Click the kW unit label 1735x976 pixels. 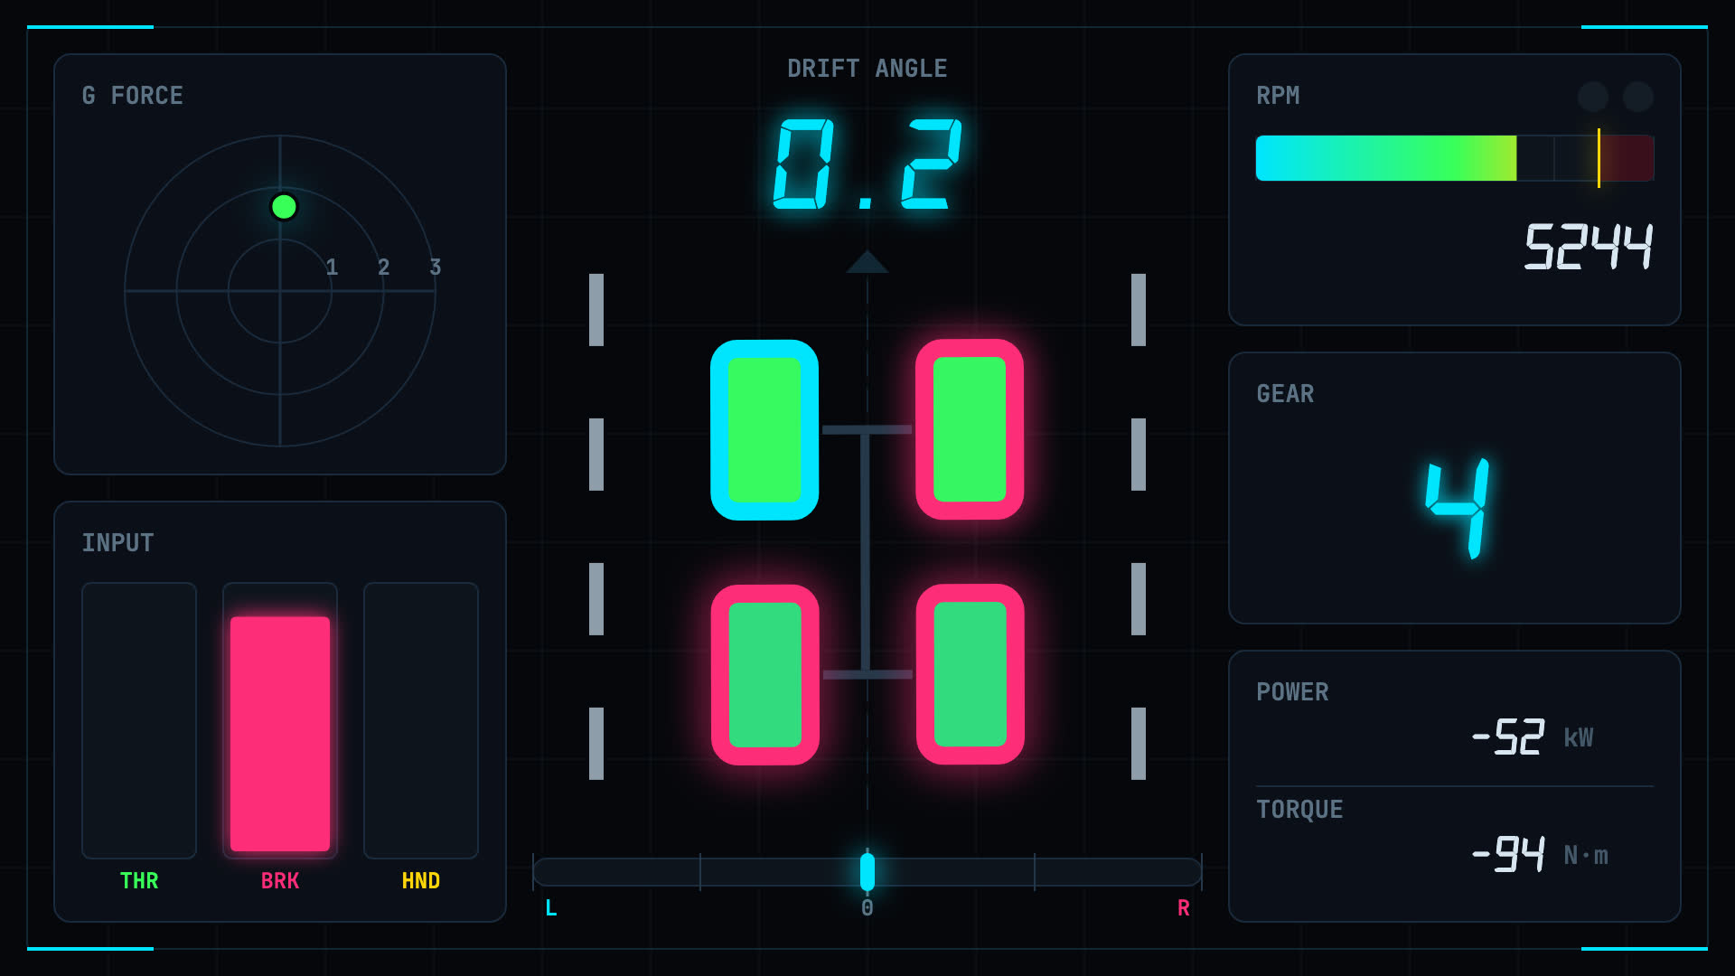tap(1579, 738)
